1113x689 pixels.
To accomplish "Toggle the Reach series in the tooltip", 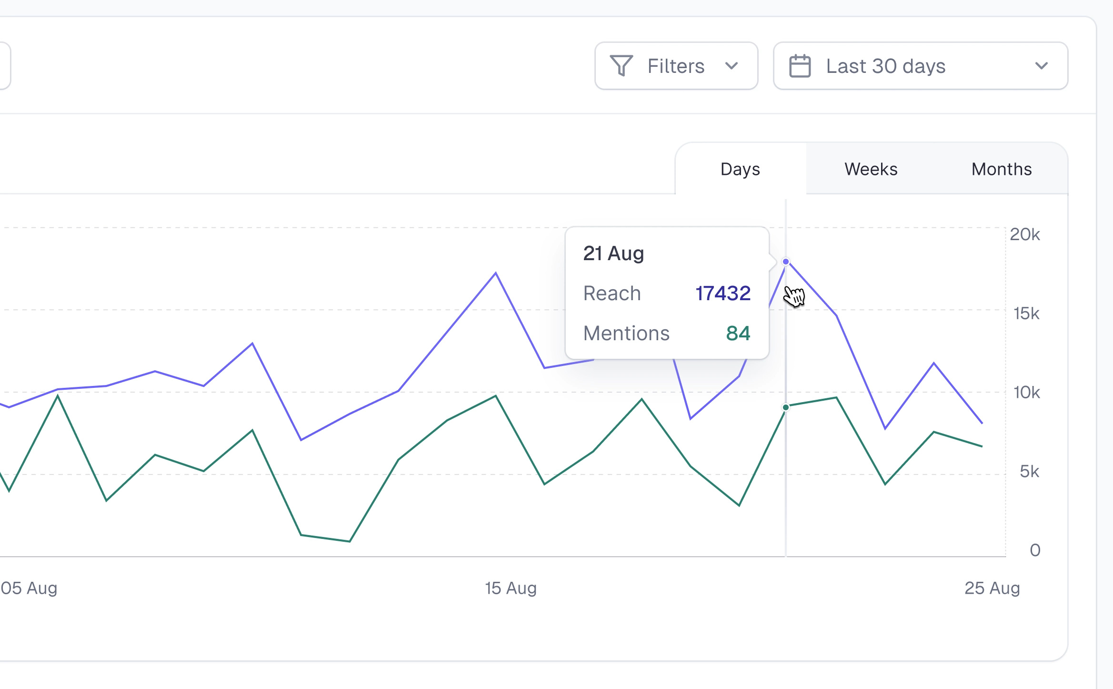I will pos(612,294).
